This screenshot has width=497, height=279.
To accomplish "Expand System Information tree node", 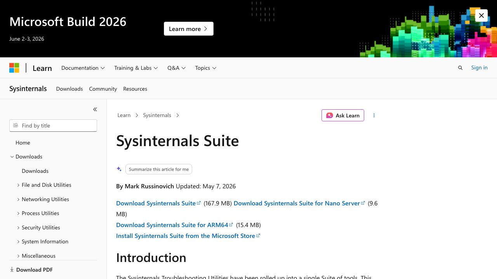I will 18,242.
